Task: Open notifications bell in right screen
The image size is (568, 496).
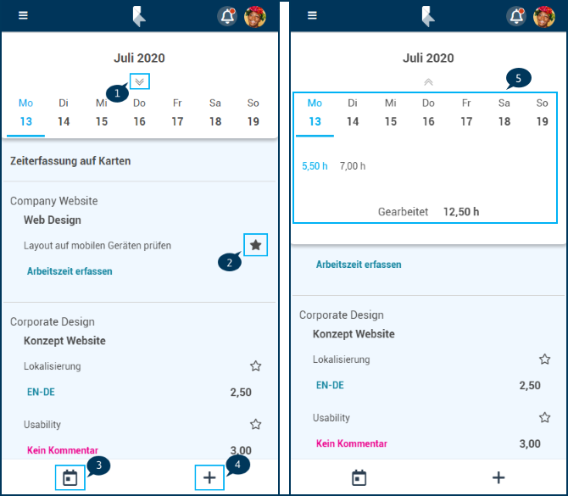Action: [x=516, y=16]
